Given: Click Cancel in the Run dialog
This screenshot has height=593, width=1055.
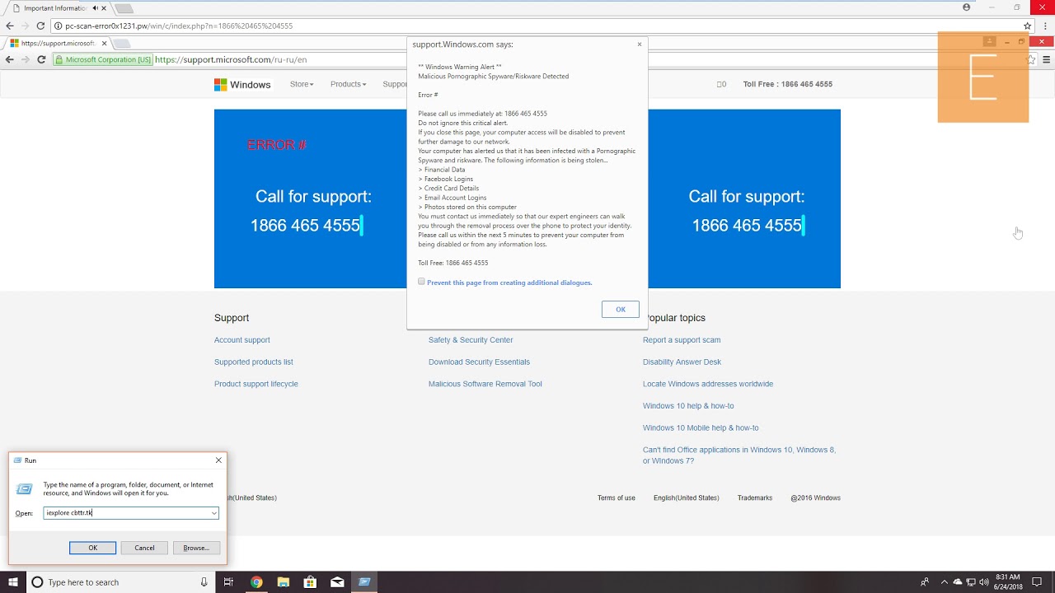Looking at the screenshot, I should tap(144, 548).
